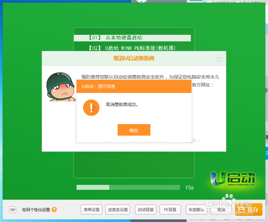This screenshot has height=222, width=268.
Task: Click the 15s countdown text
Action: click(190, 188)
